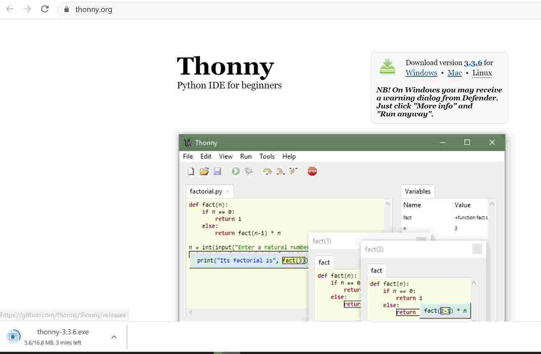This screenshot has width=541, height=354.
Task: Click the padlock site info icon
Action: [66, 9]
